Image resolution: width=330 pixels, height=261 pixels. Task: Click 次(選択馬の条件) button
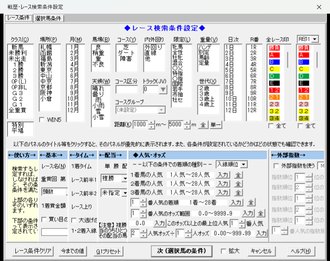point(181,251)
